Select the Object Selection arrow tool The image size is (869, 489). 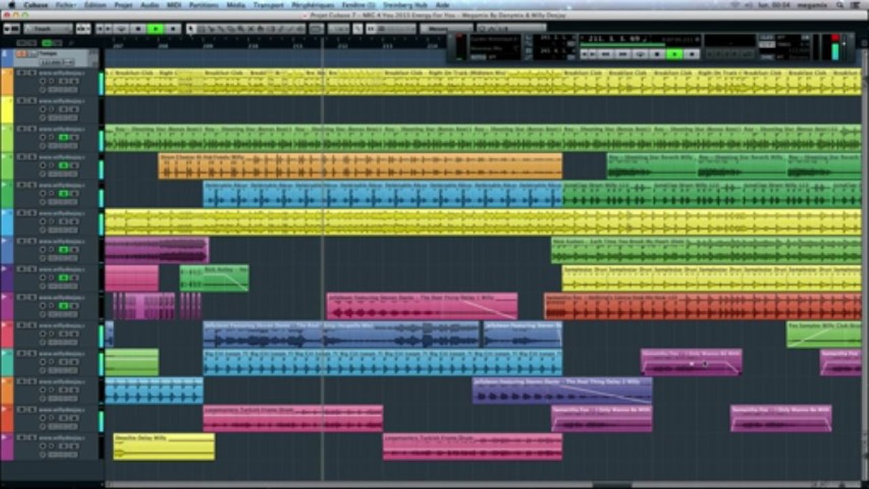pos(191,29)
